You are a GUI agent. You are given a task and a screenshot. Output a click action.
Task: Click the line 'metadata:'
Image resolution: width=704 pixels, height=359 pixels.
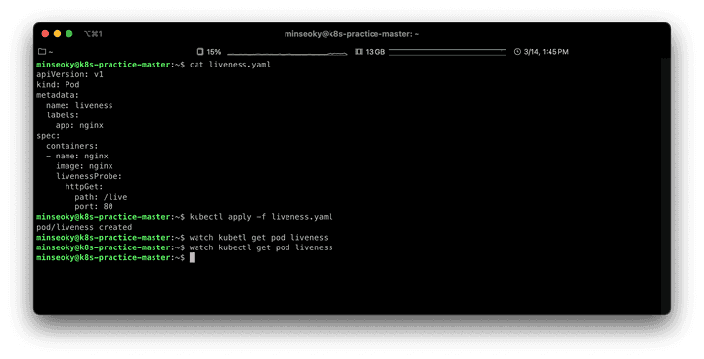tap(58, 95)
